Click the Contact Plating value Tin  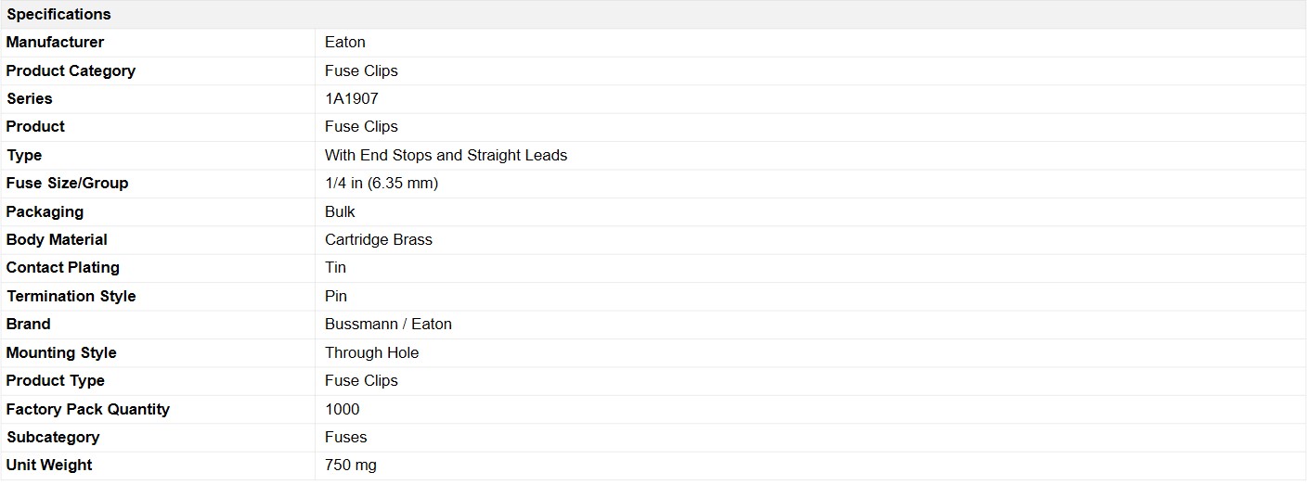point(335,268)
